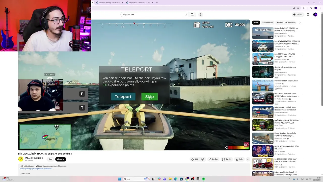Open YouTube notifications bell
The image size is (323, 182).
308,14
